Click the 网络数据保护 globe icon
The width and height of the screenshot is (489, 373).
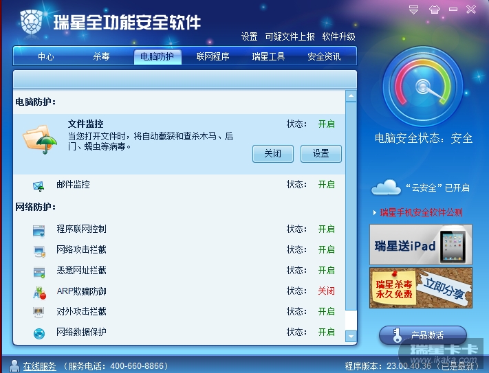[39, 333]
